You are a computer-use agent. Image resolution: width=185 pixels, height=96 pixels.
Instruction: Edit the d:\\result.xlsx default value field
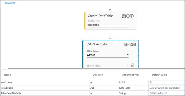tap(167, 93)
